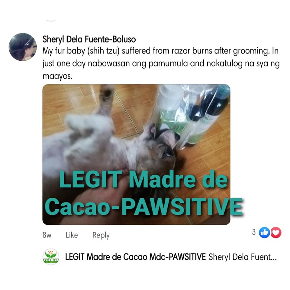Visit the LEGIT Madre de Cacao Mdc-PAWSITIVE page
This screenshot has height=290, width=290.
(x=135, y=257)
